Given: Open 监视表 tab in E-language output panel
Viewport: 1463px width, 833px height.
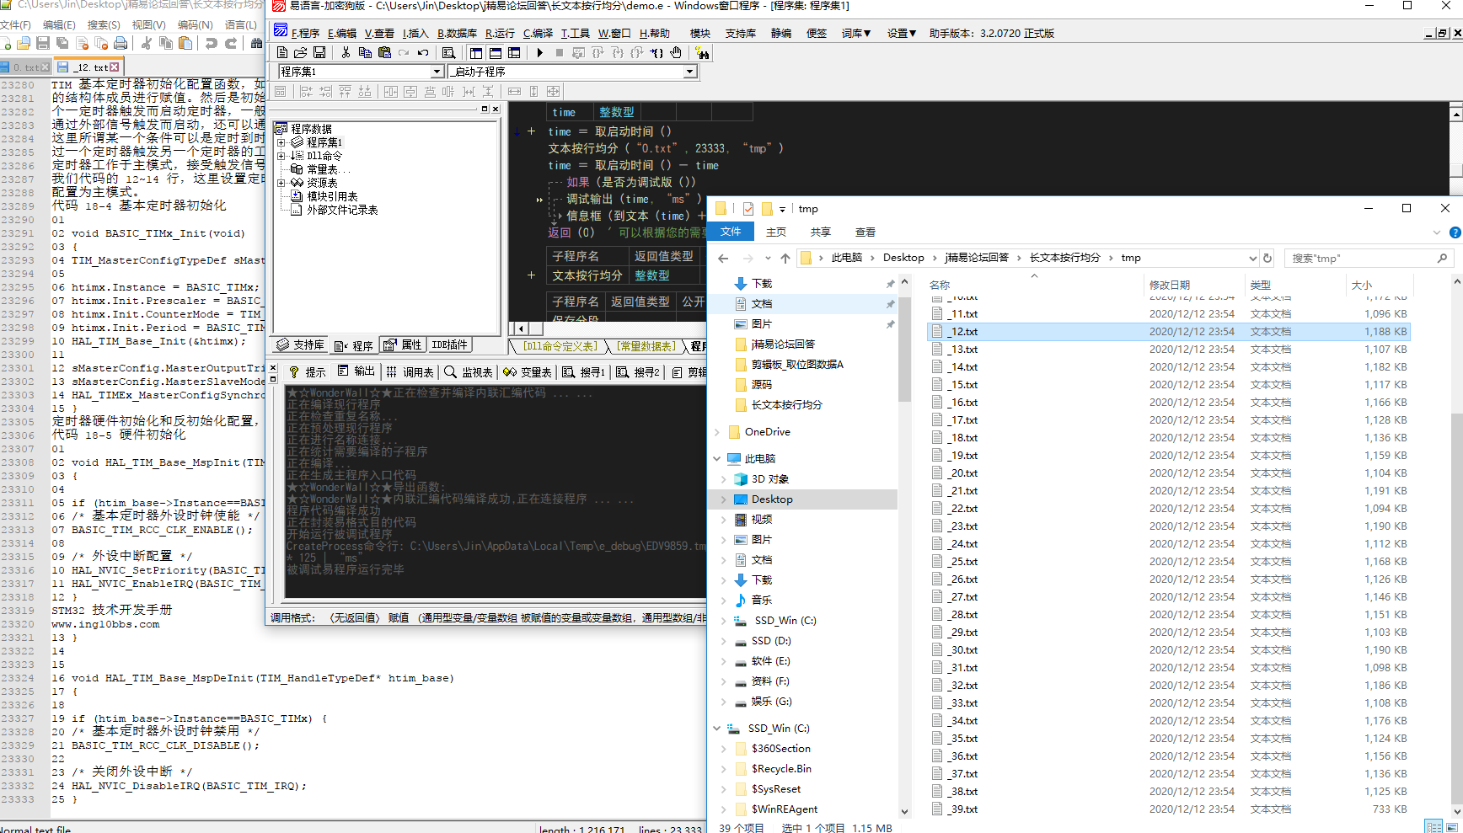Looking at the screenshot, I should (x=469, y=371).
